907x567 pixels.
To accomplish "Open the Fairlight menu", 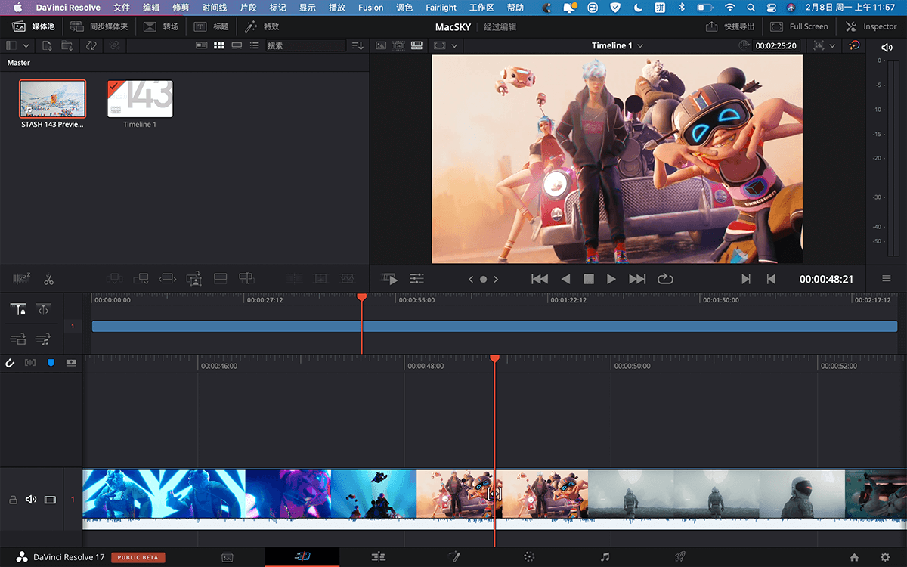I will click(441, 8).
